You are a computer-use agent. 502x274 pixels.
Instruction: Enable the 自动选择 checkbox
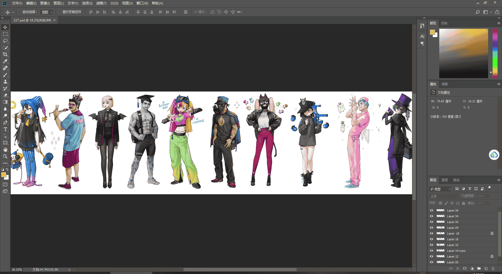click(x=19, y=12)
